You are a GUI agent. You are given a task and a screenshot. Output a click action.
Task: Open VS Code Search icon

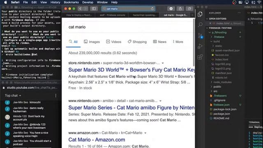tap(200, 25)
